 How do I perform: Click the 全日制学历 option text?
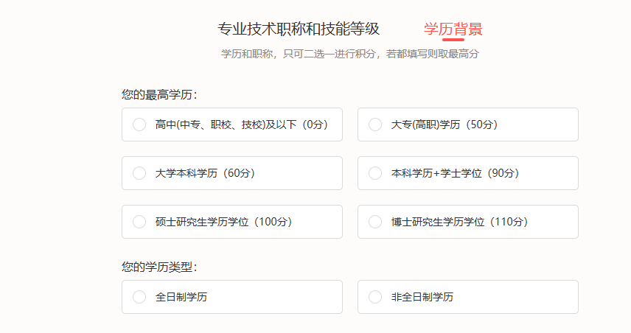tap(181, 297)
